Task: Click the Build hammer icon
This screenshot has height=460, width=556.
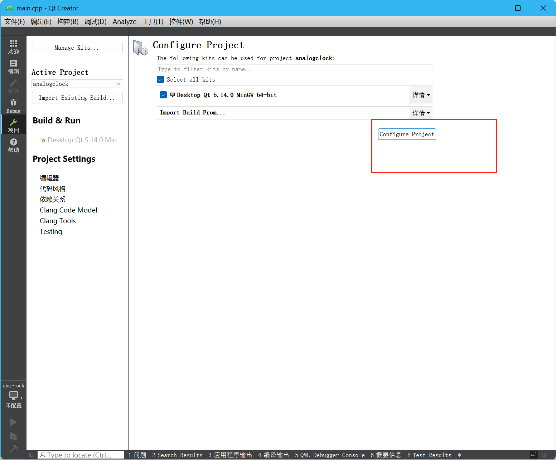Action: (13, 449)
